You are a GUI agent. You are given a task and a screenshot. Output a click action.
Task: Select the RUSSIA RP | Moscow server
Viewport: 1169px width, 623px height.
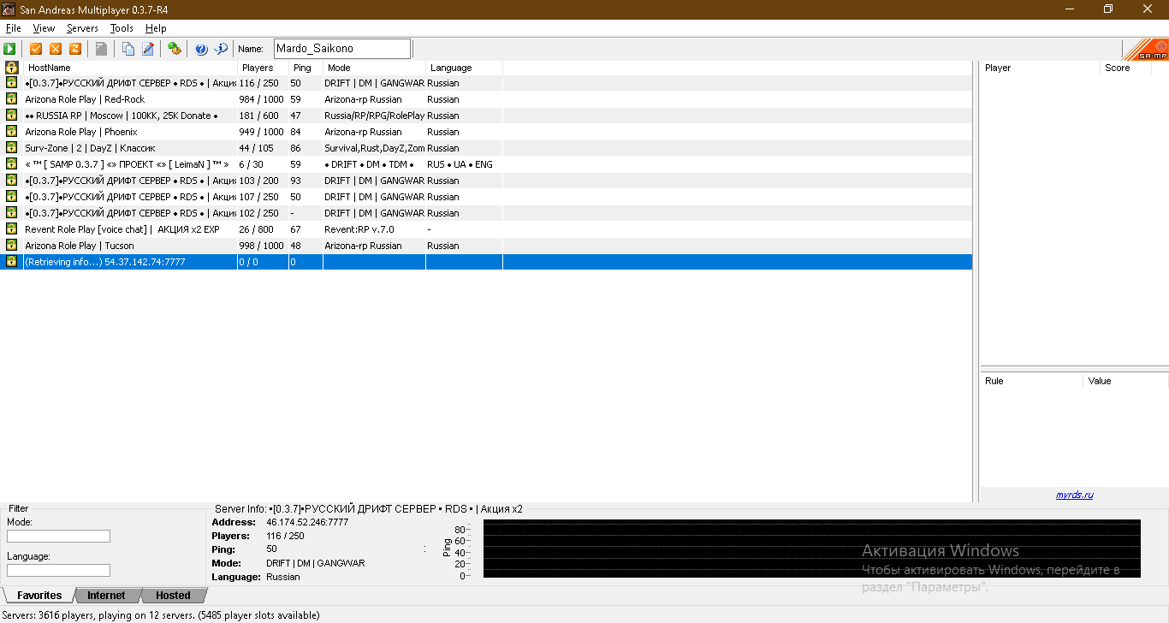point(486,116)
